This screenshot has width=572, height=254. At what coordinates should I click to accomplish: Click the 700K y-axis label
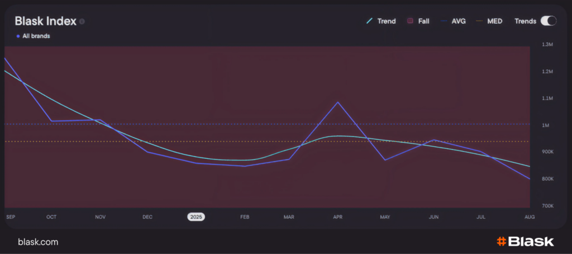[x=547, y=206]
